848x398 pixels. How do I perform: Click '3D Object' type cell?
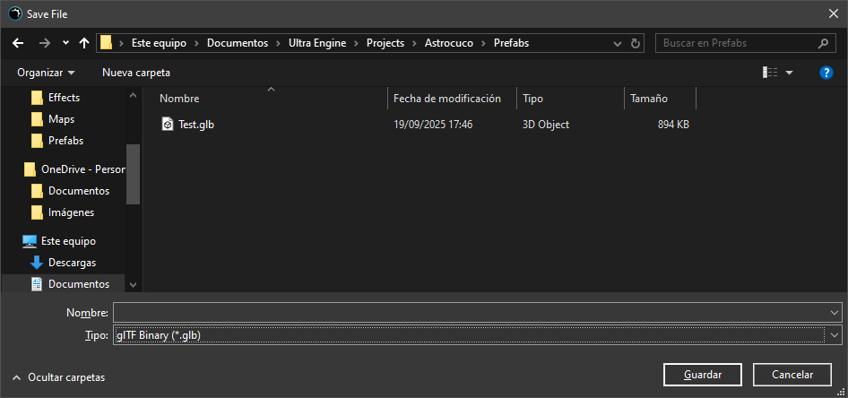pos(546,125)
